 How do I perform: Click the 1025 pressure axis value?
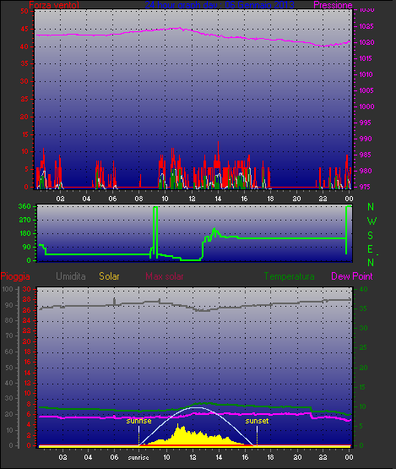click(x=366, y=26)
